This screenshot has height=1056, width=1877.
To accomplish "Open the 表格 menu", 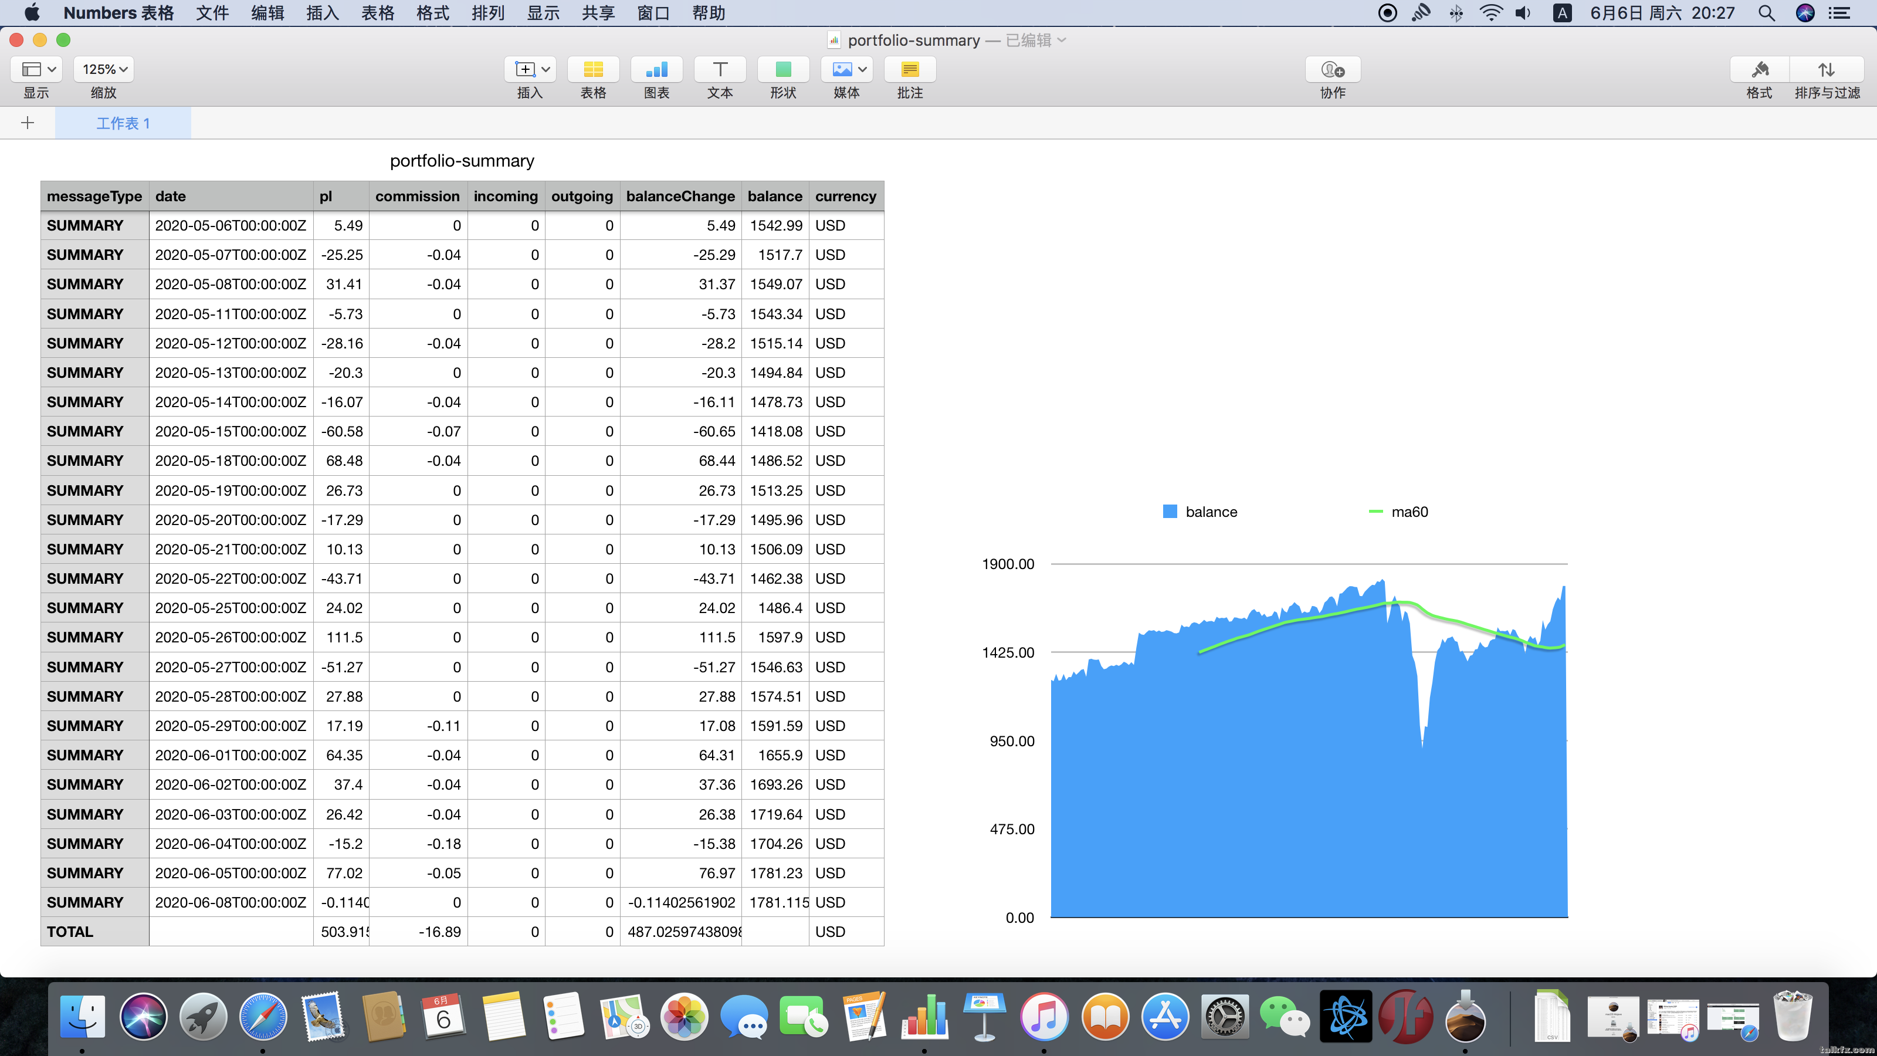I will click(x=377, y=12).
